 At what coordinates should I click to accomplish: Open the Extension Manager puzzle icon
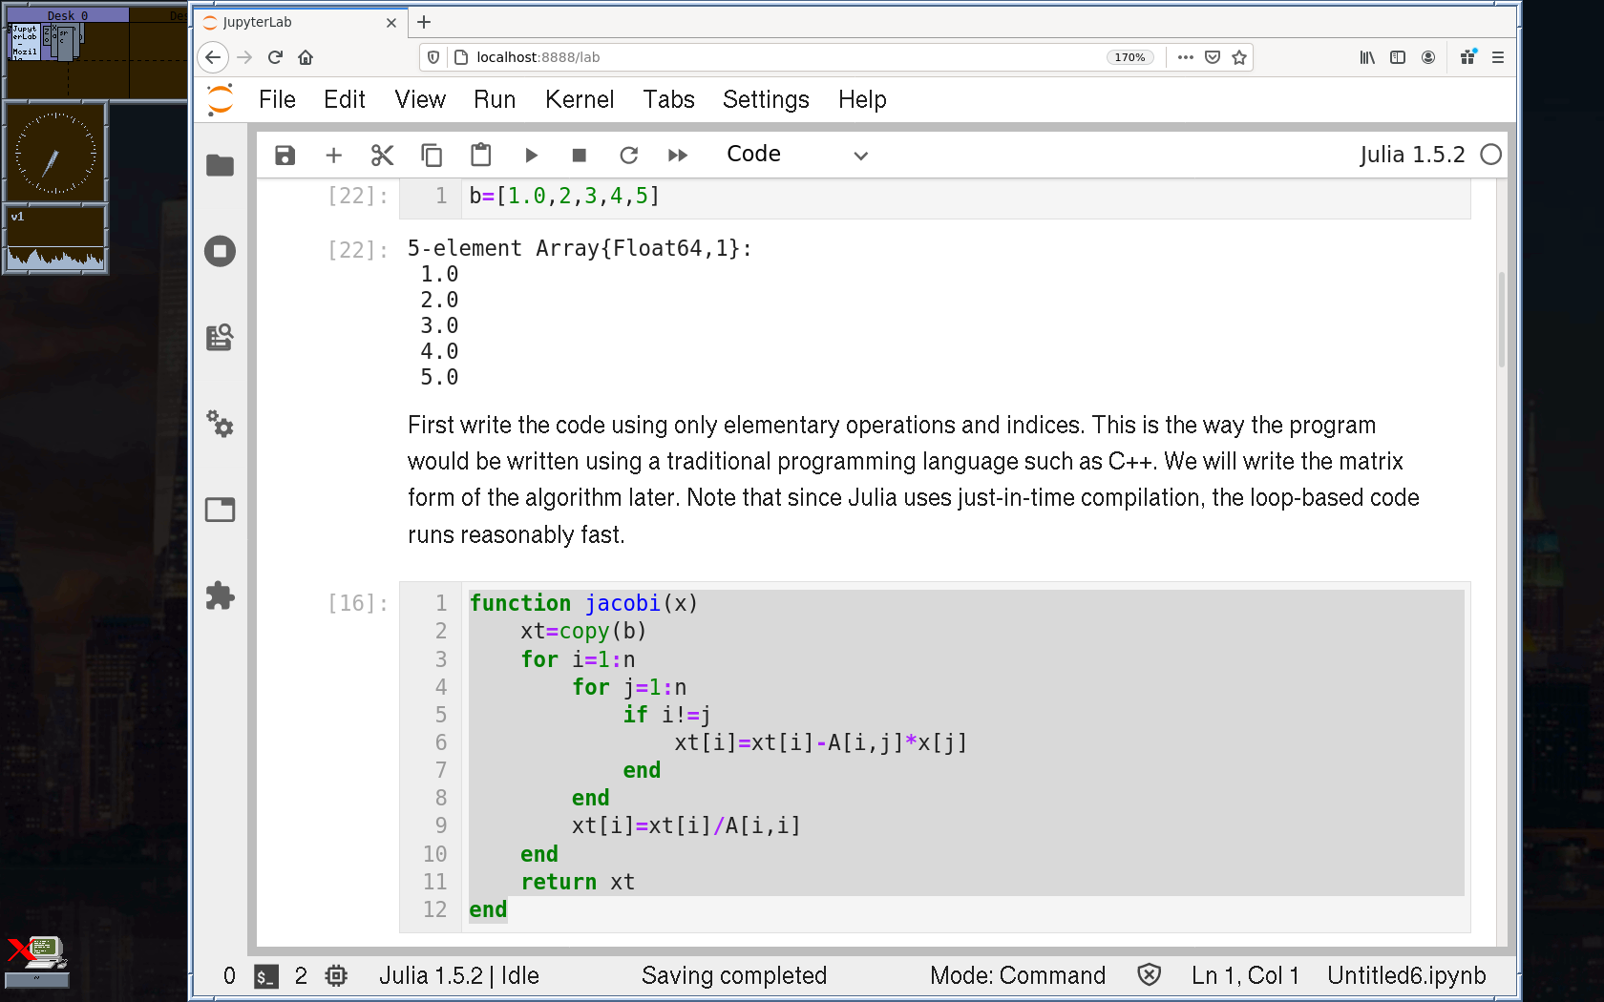[220, 595]
